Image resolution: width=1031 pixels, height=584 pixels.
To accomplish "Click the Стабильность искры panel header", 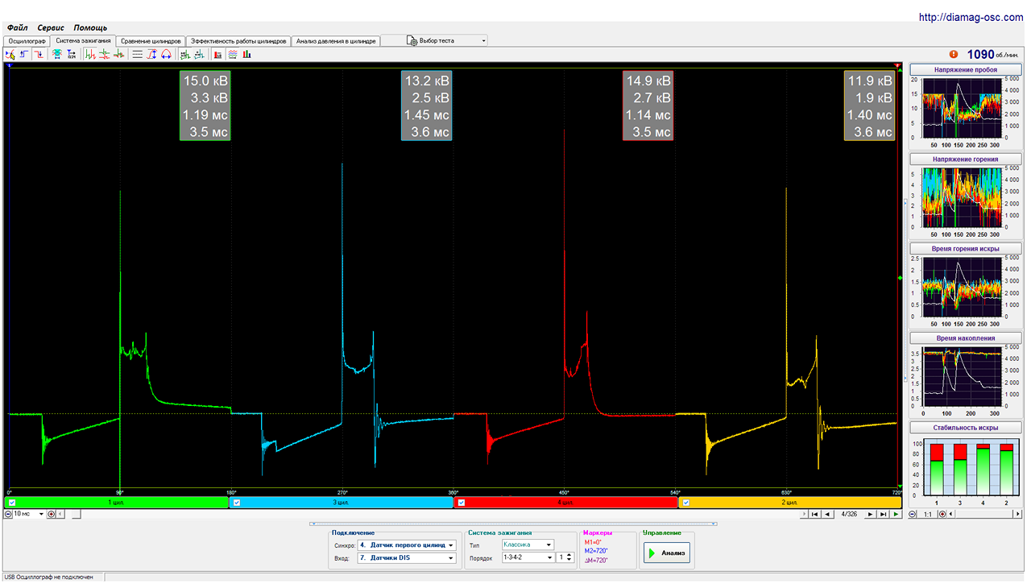I will pos(965,428).
